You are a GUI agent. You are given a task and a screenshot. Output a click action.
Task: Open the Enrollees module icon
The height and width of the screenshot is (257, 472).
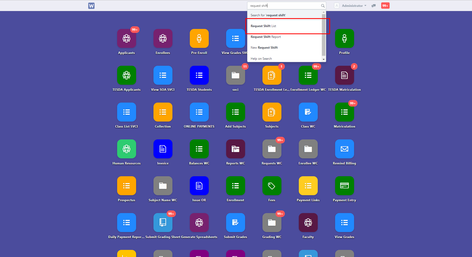coord(163,38)
